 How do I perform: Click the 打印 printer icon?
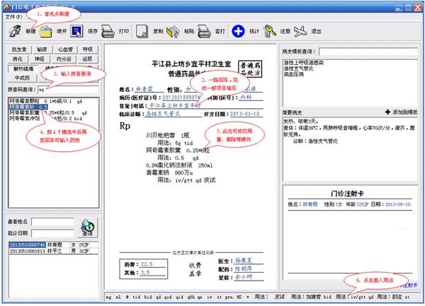point(108,31)
